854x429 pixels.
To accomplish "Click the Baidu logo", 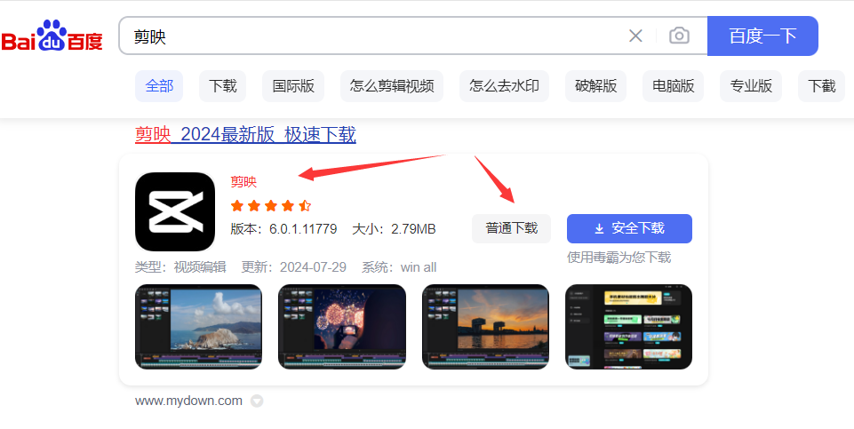I will [x=52, y=36].
